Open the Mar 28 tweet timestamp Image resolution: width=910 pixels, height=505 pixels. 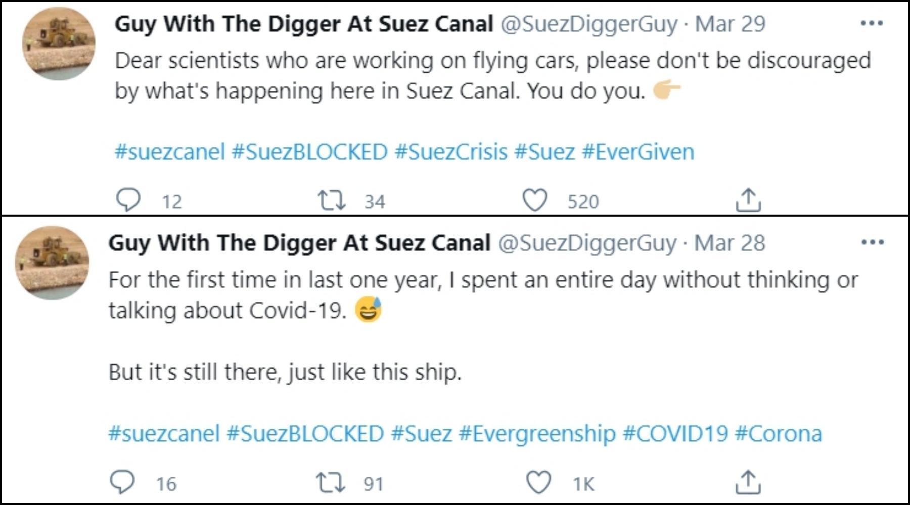coord(730,243)
